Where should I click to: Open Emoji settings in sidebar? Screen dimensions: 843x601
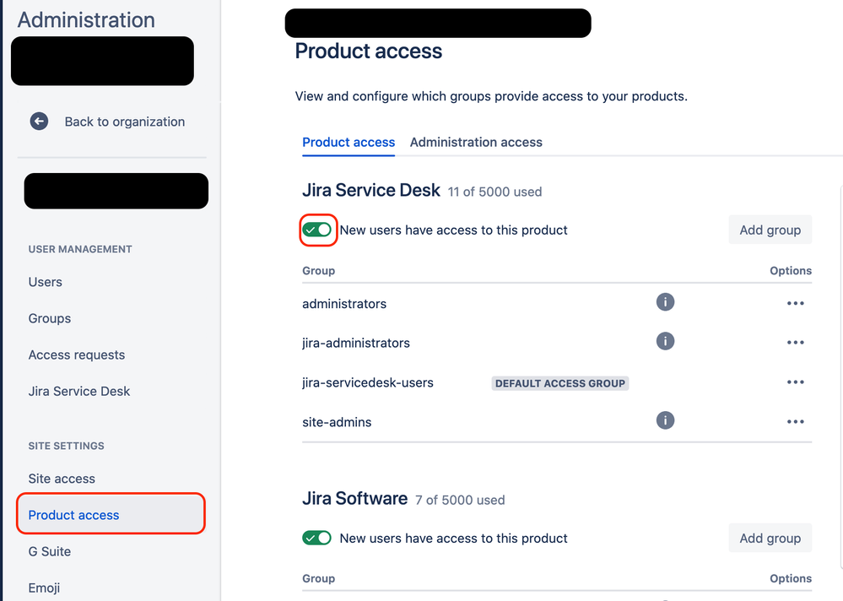pos(44,587)
